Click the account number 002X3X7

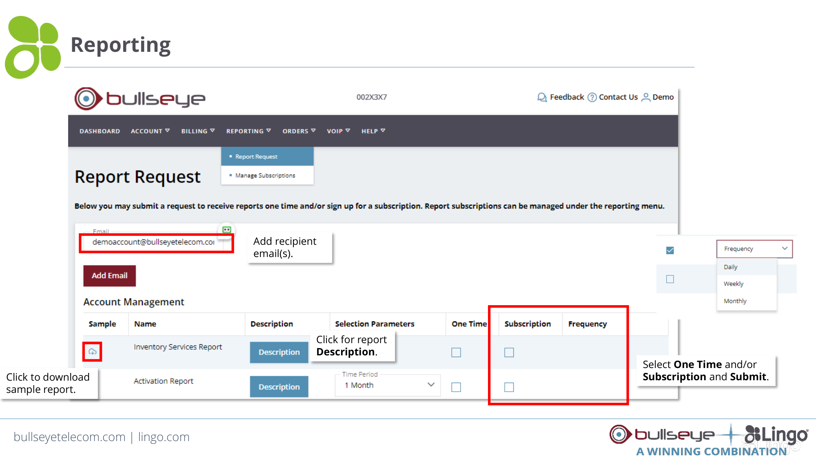pos(372,97)
